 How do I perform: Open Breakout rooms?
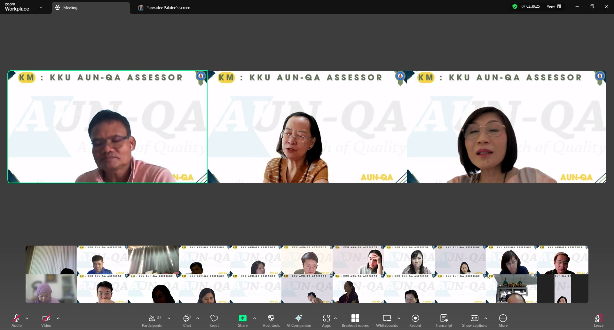(x=355, y=320)
